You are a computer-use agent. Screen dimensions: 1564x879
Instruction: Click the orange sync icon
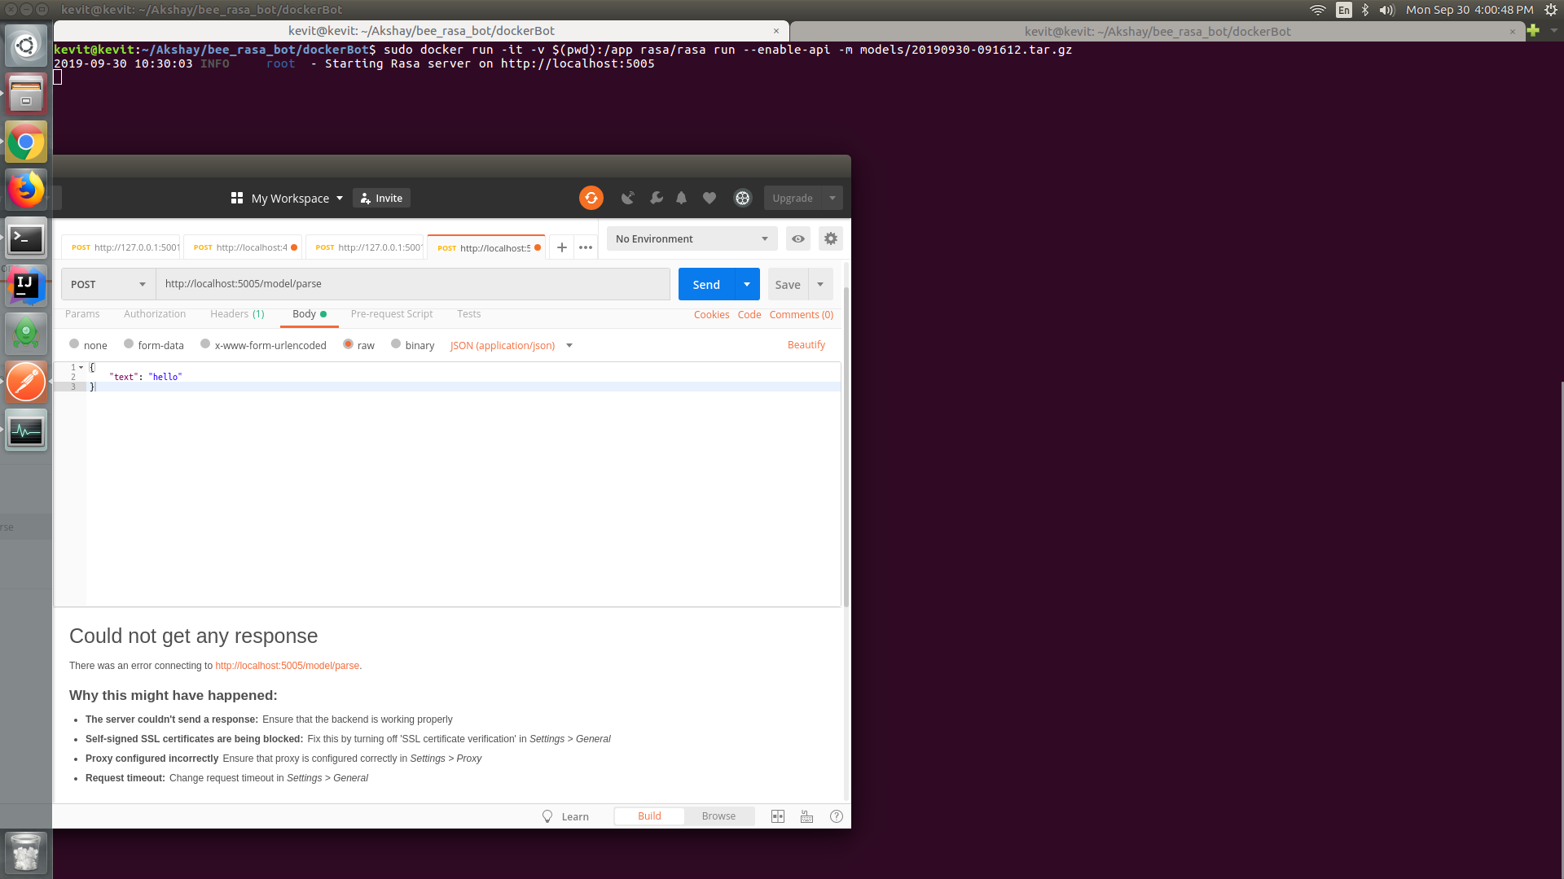tap(591, 198)
